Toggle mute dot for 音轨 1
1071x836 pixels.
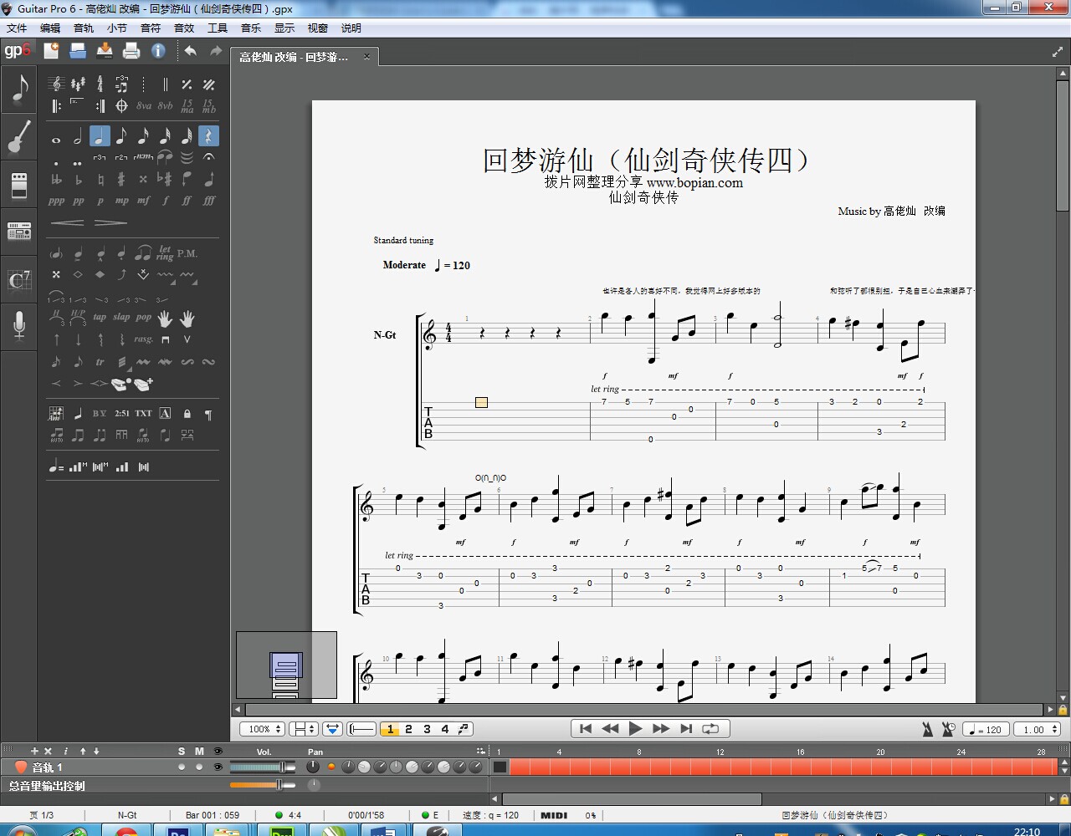tap(199, 767)
